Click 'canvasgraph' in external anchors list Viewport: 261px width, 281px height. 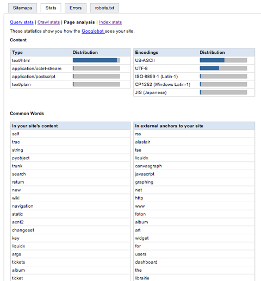[148, 166]
